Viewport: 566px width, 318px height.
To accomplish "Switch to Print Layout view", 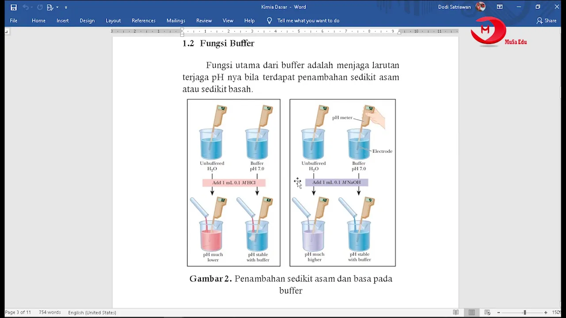I will 472,312.
